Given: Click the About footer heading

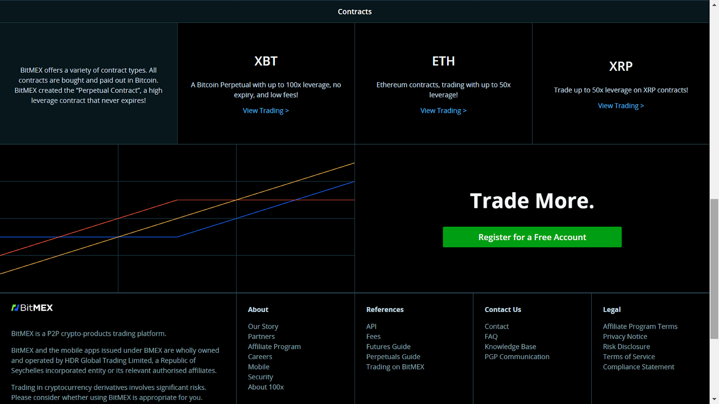Looking at the screenshot, I should point(258,309).
